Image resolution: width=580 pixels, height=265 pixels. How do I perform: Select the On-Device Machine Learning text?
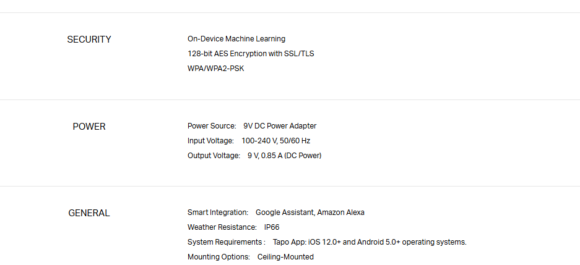tap(236, 39)
